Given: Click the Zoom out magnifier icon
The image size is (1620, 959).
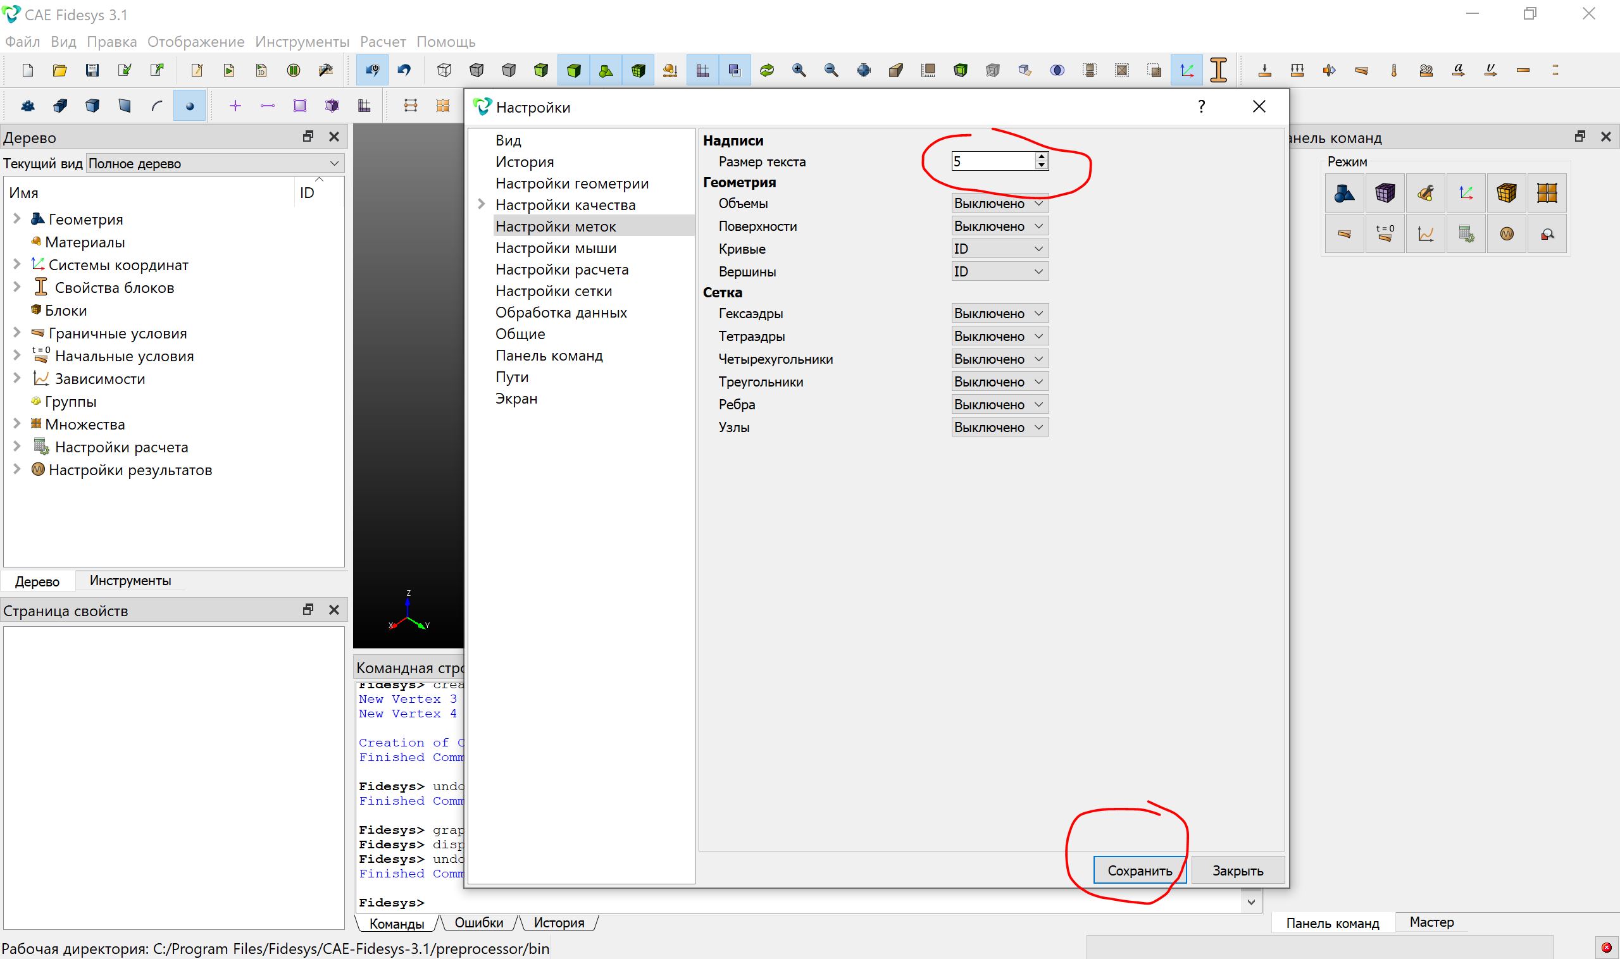Looking at the screenshot, I should point(832,70).
